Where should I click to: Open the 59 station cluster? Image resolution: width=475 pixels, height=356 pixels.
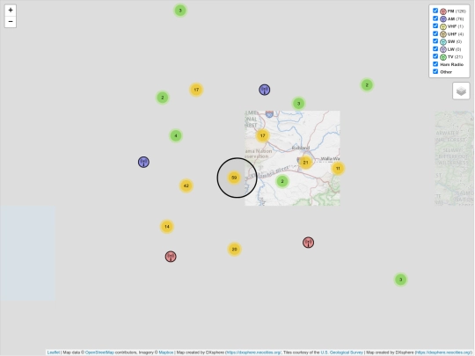[x=234, y=178]
